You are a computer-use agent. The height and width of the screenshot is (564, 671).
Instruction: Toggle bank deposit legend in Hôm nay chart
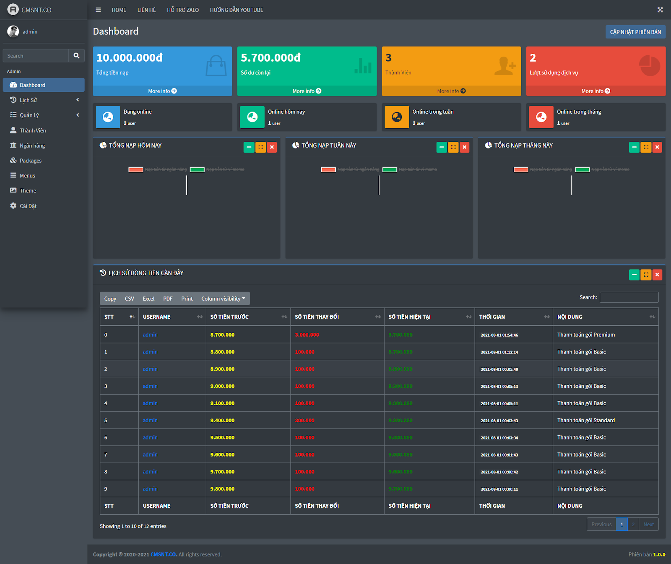point(158,169)
